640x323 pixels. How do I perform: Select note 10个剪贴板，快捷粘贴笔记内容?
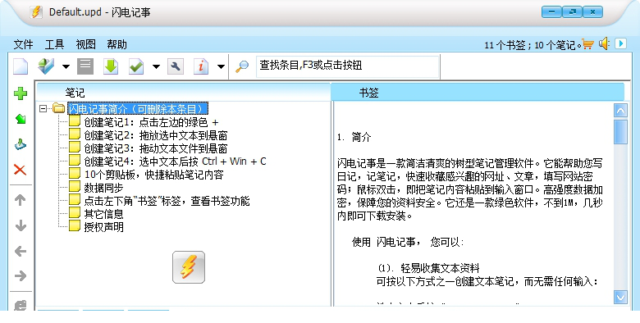tap(154, 175)
